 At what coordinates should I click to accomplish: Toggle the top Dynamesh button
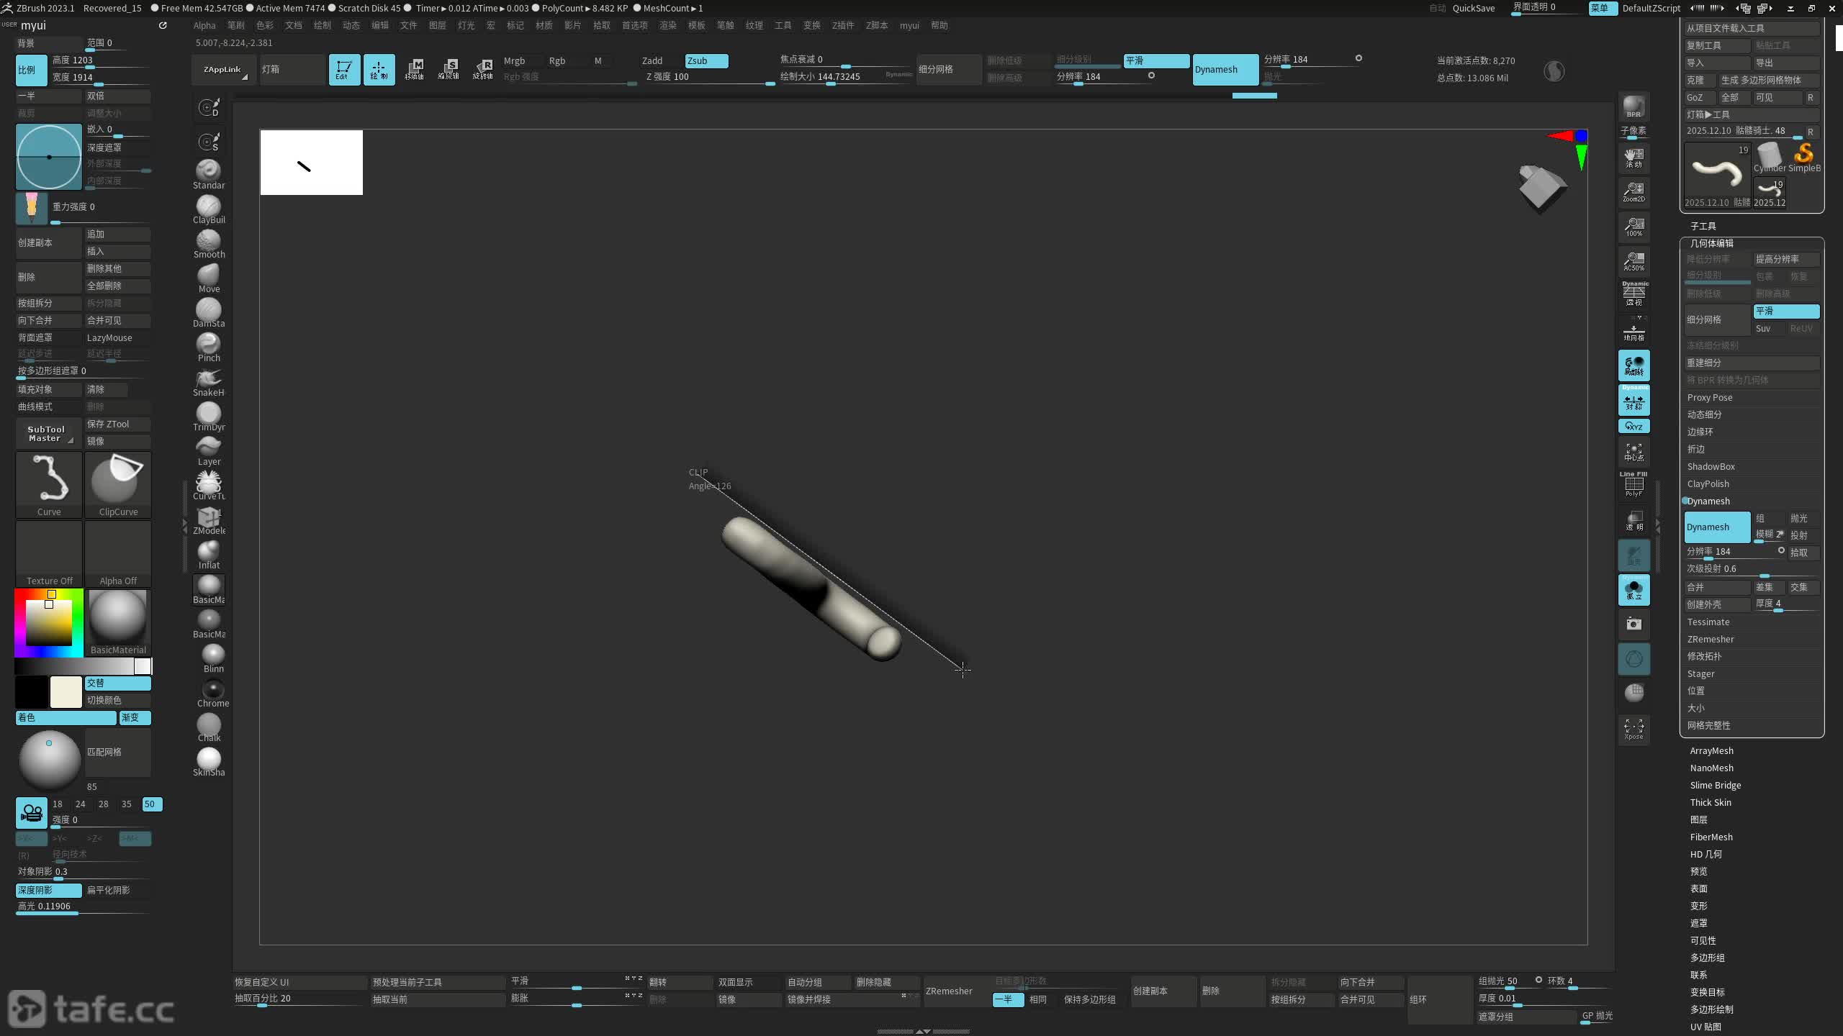(1225, 70)
